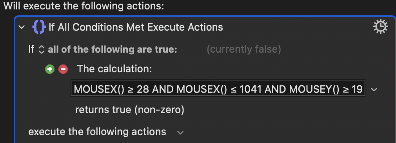Click the 'Will execute the following actions:' header

tap(84, 6)
